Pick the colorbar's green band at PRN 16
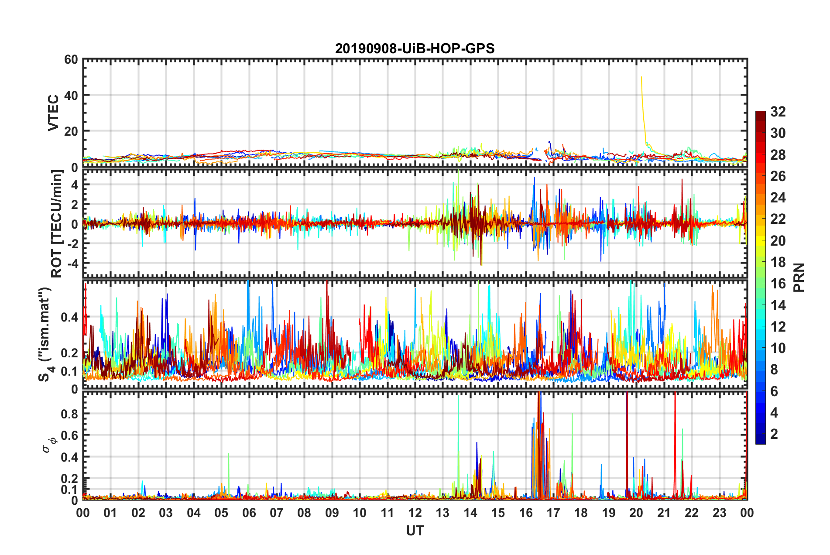 (x=760, y=284)
